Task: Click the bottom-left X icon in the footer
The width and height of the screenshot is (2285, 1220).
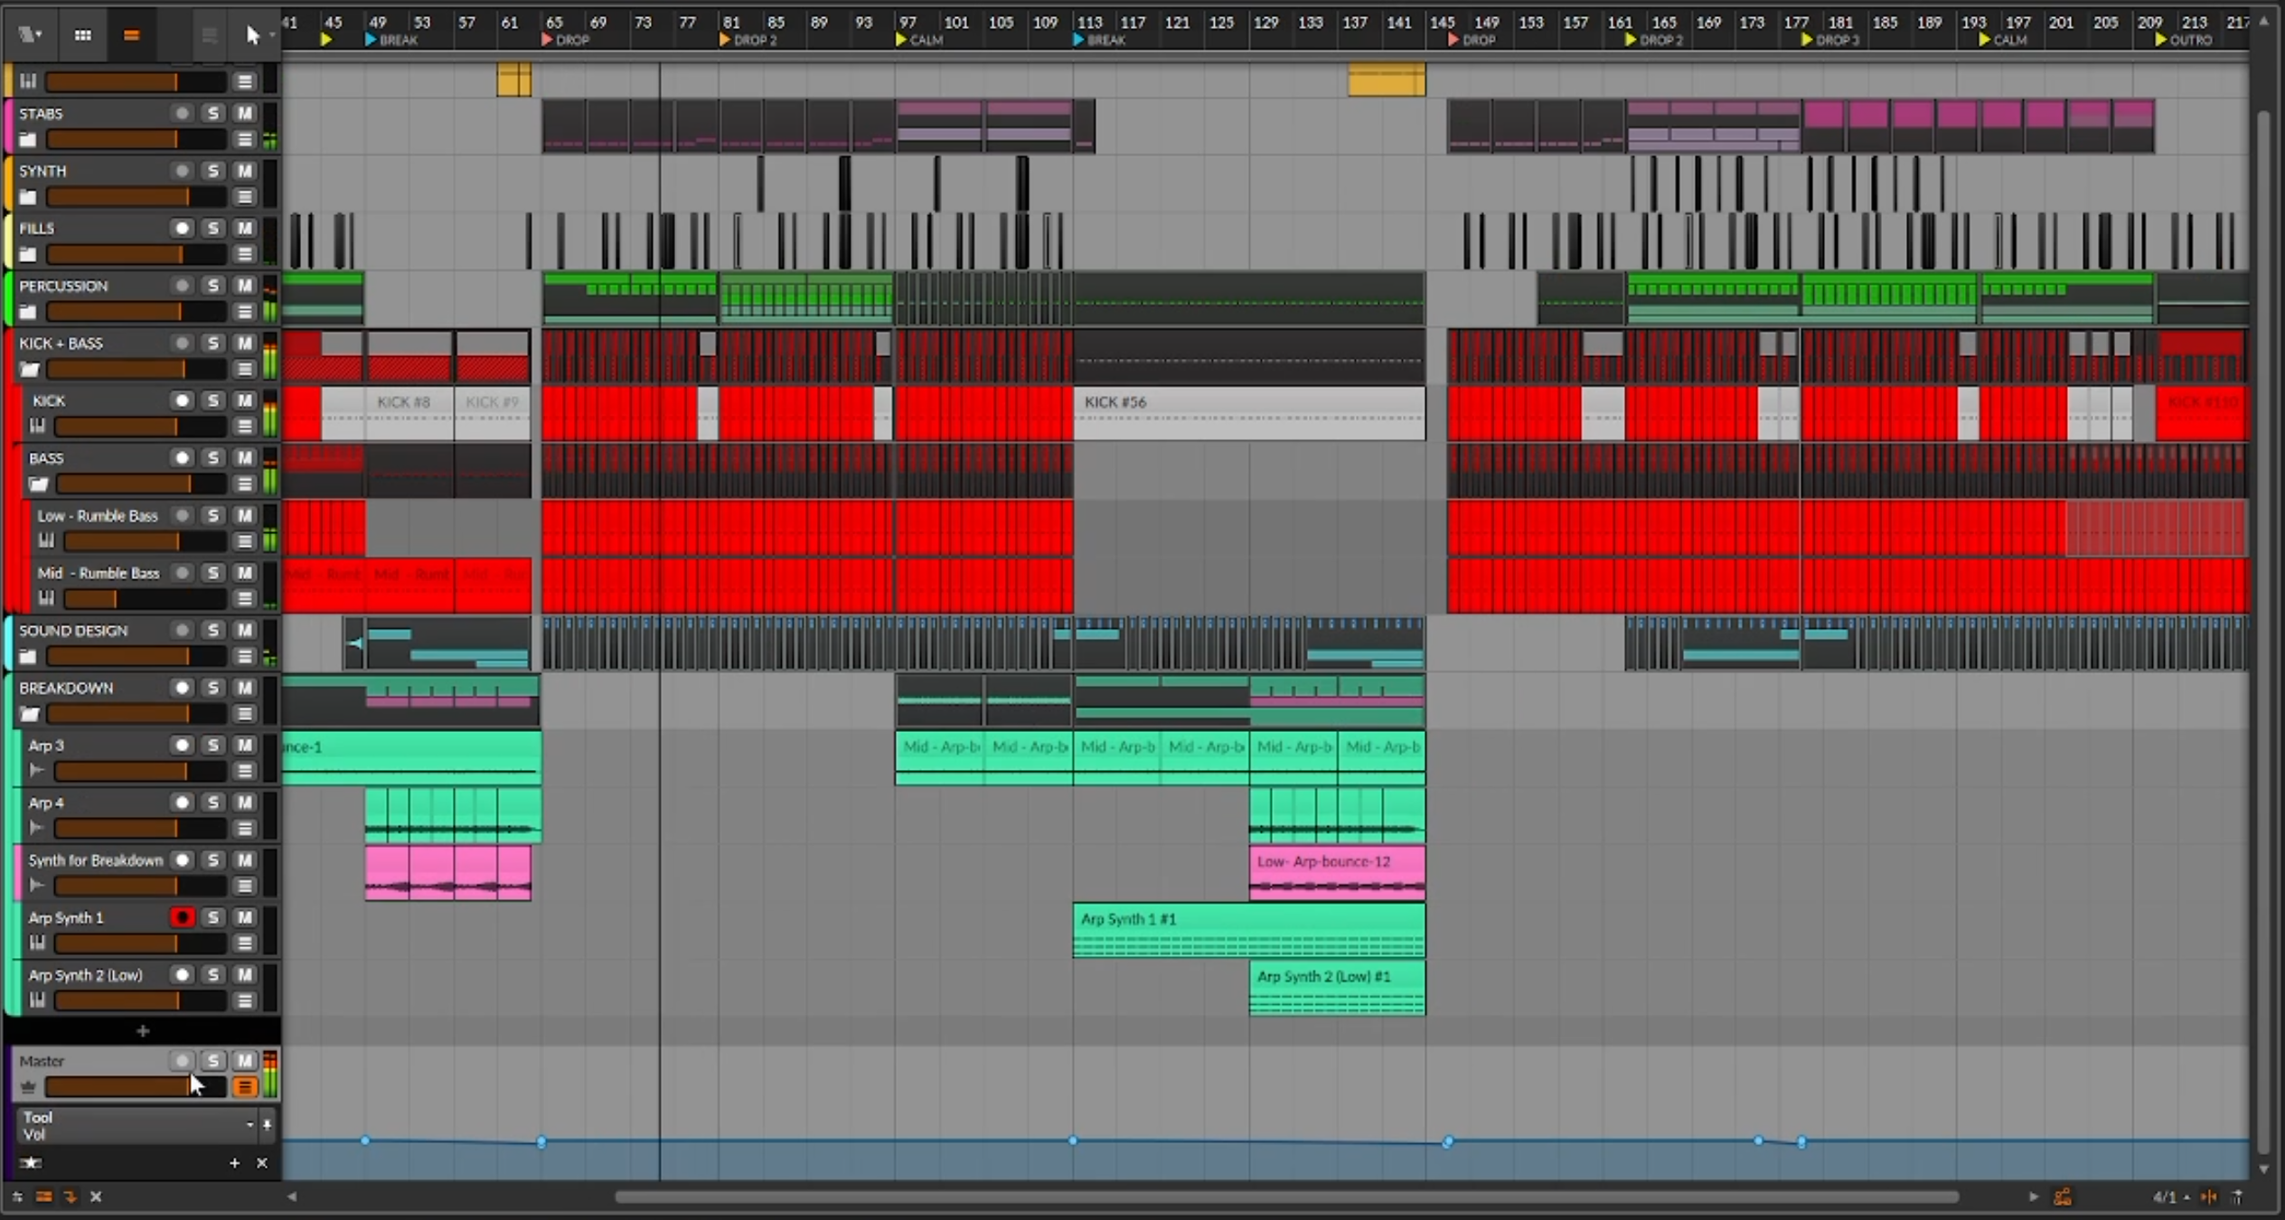Action: 96,1197
